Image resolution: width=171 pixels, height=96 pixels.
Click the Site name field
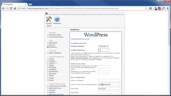point(109,88)
